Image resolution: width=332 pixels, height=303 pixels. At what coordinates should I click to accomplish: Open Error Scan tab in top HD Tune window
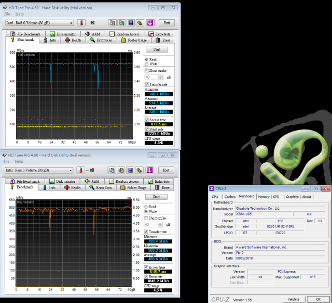101,40
